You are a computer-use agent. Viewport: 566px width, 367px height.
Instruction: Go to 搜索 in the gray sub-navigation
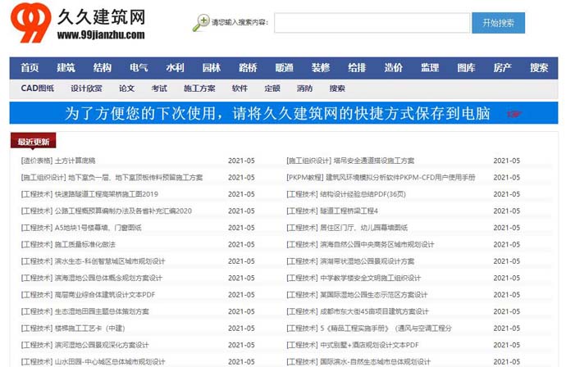pos(337,88)
